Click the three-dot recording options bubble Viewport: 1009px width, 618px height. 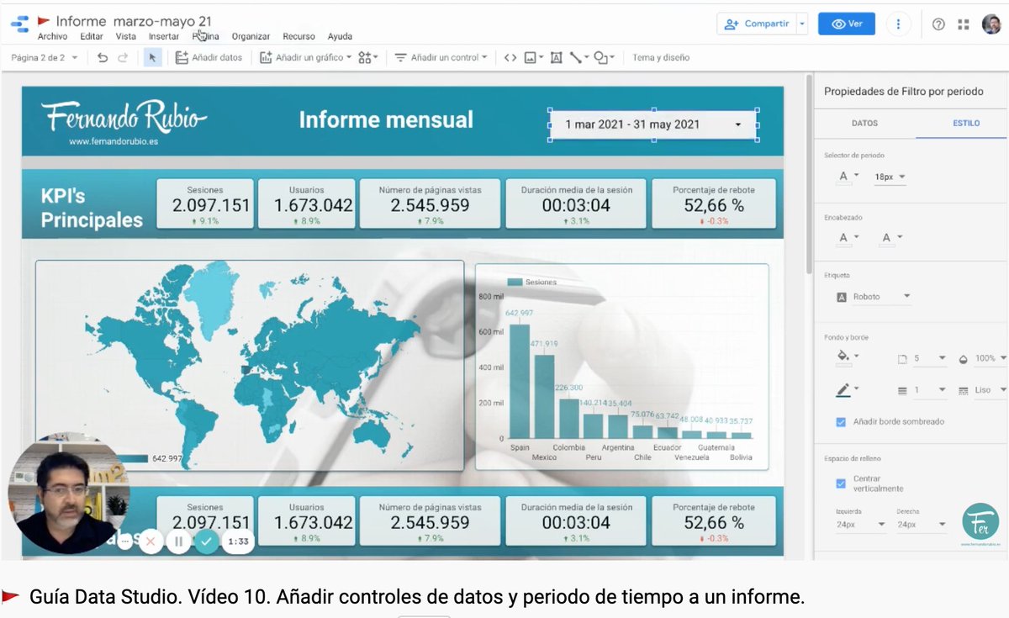[x=126, y=542]
